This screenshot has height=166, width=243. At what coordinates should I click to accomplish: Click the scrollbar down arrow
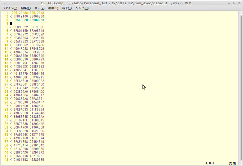pyautogui.click(x=240, y=163)
